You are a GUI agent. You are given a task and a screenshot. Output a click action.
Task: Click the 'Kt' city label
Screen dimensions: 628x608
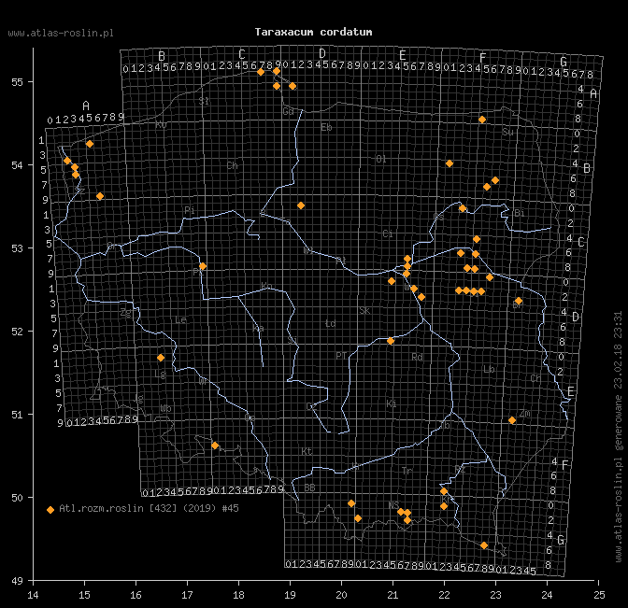pos(307,451)
